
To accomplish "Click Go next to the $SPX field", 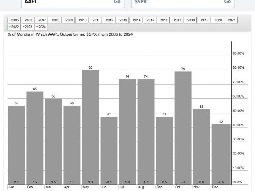I will [x=227, y=2].
